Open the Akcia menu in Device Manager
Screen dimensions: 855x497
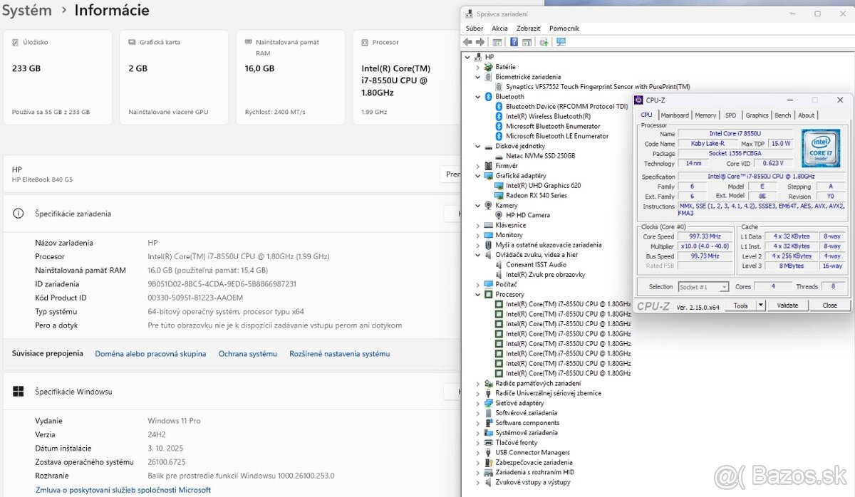[499, 28]
